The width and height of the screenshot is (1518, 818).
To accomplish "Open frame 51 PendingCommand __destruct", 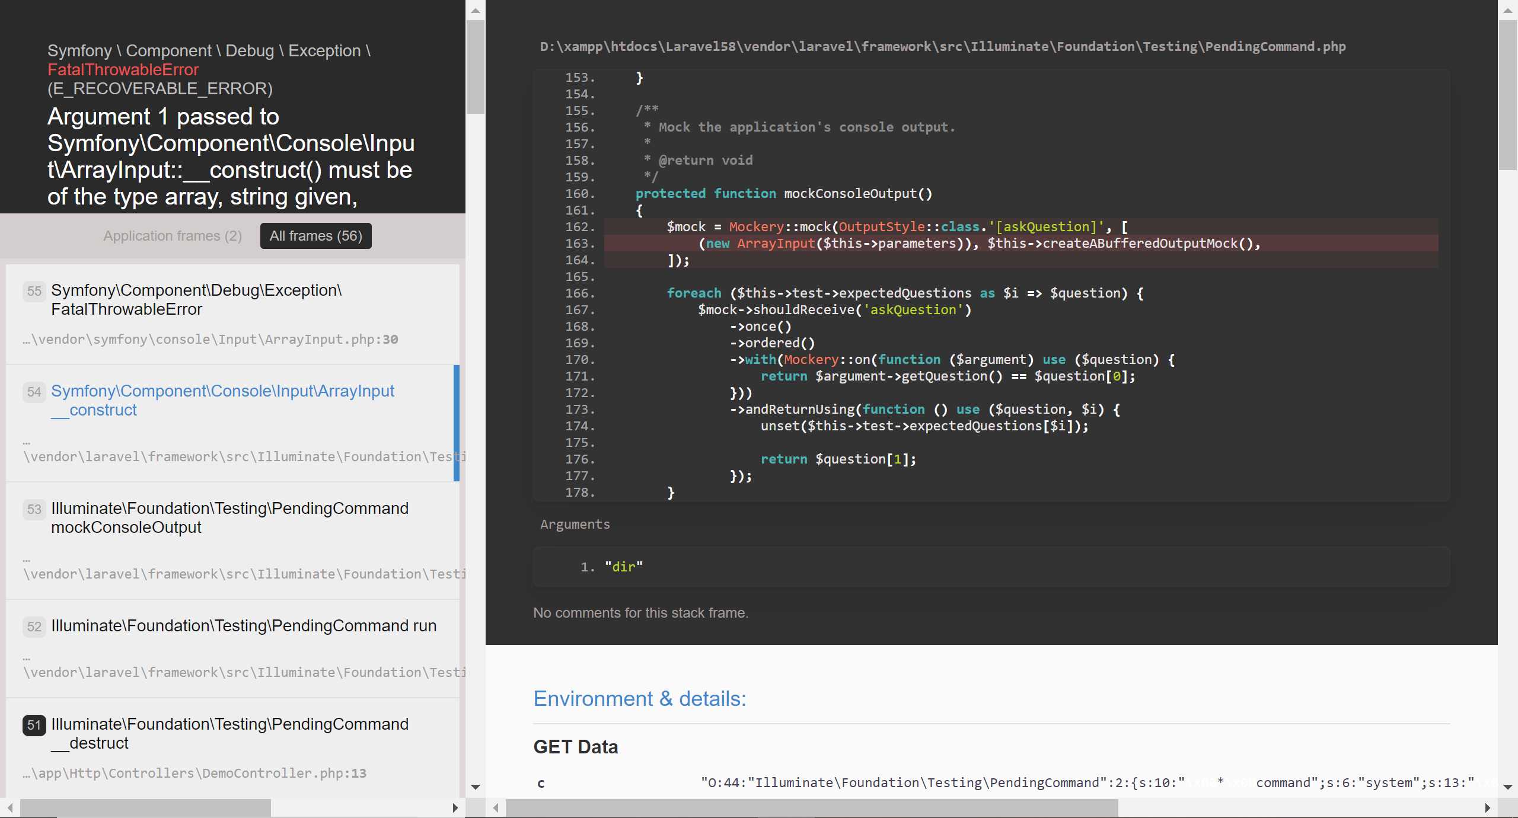I will (x=232, y=748).
